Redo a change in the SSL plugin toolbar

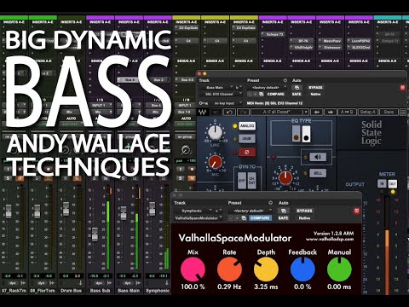[x=243, y=113]
